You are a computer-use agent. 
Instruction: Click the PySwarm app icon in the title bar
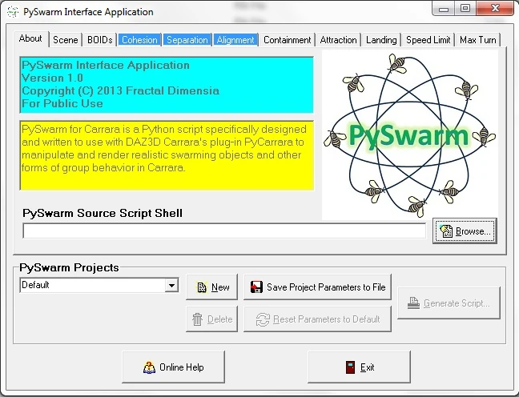[x=13, y=12]
